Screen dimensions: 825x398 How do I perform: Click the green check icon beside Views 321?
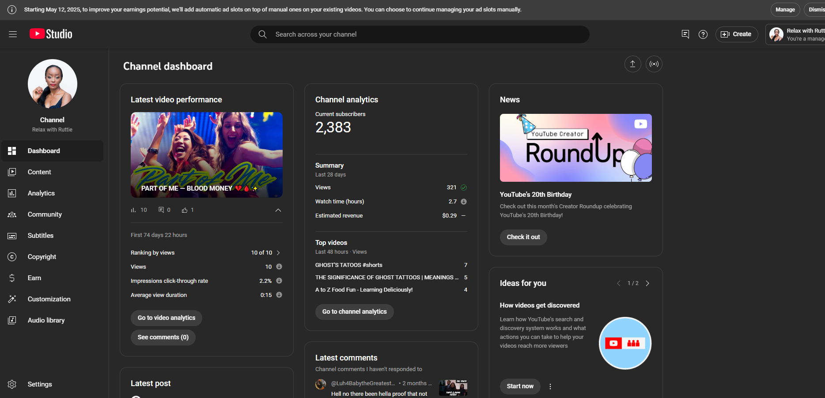coord(464,188)
